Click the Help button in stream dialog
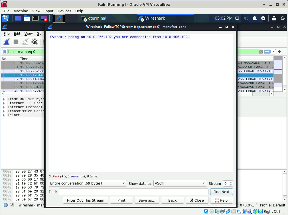Screen dimensions: 288x215 [222, 200]
